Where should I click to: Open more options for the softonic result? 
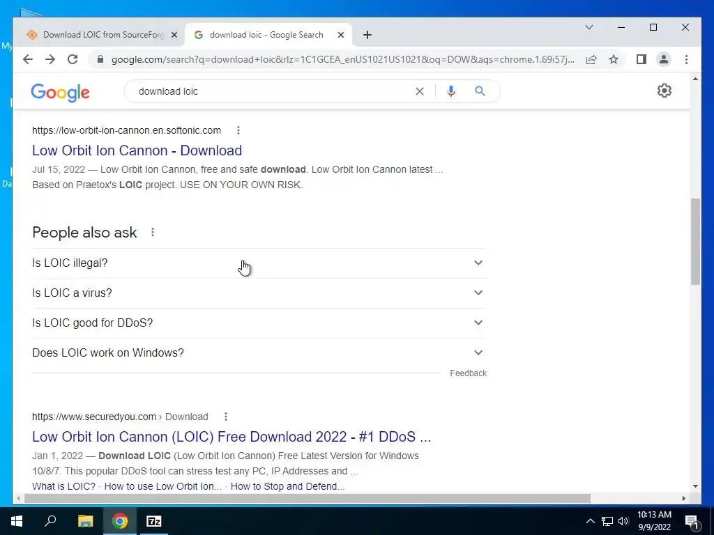tap(238, 130)
